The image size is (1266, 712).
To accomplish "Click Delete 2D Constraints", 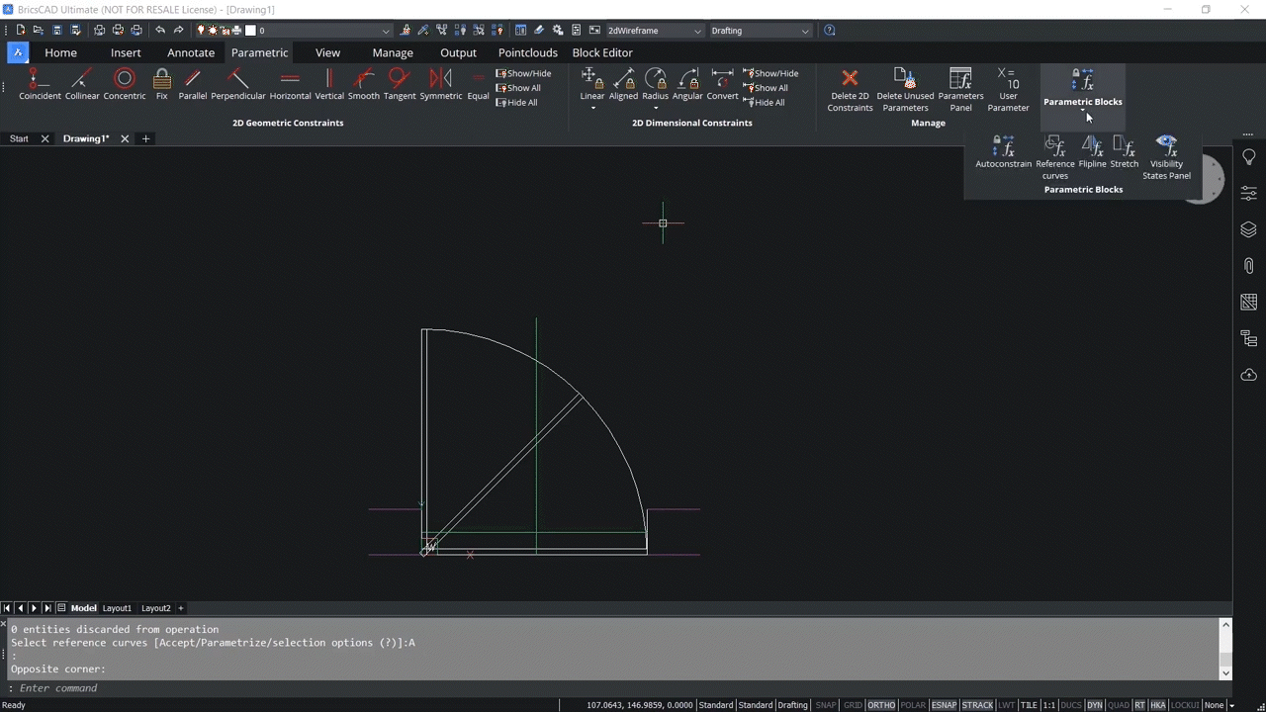I will click(850, 90).
